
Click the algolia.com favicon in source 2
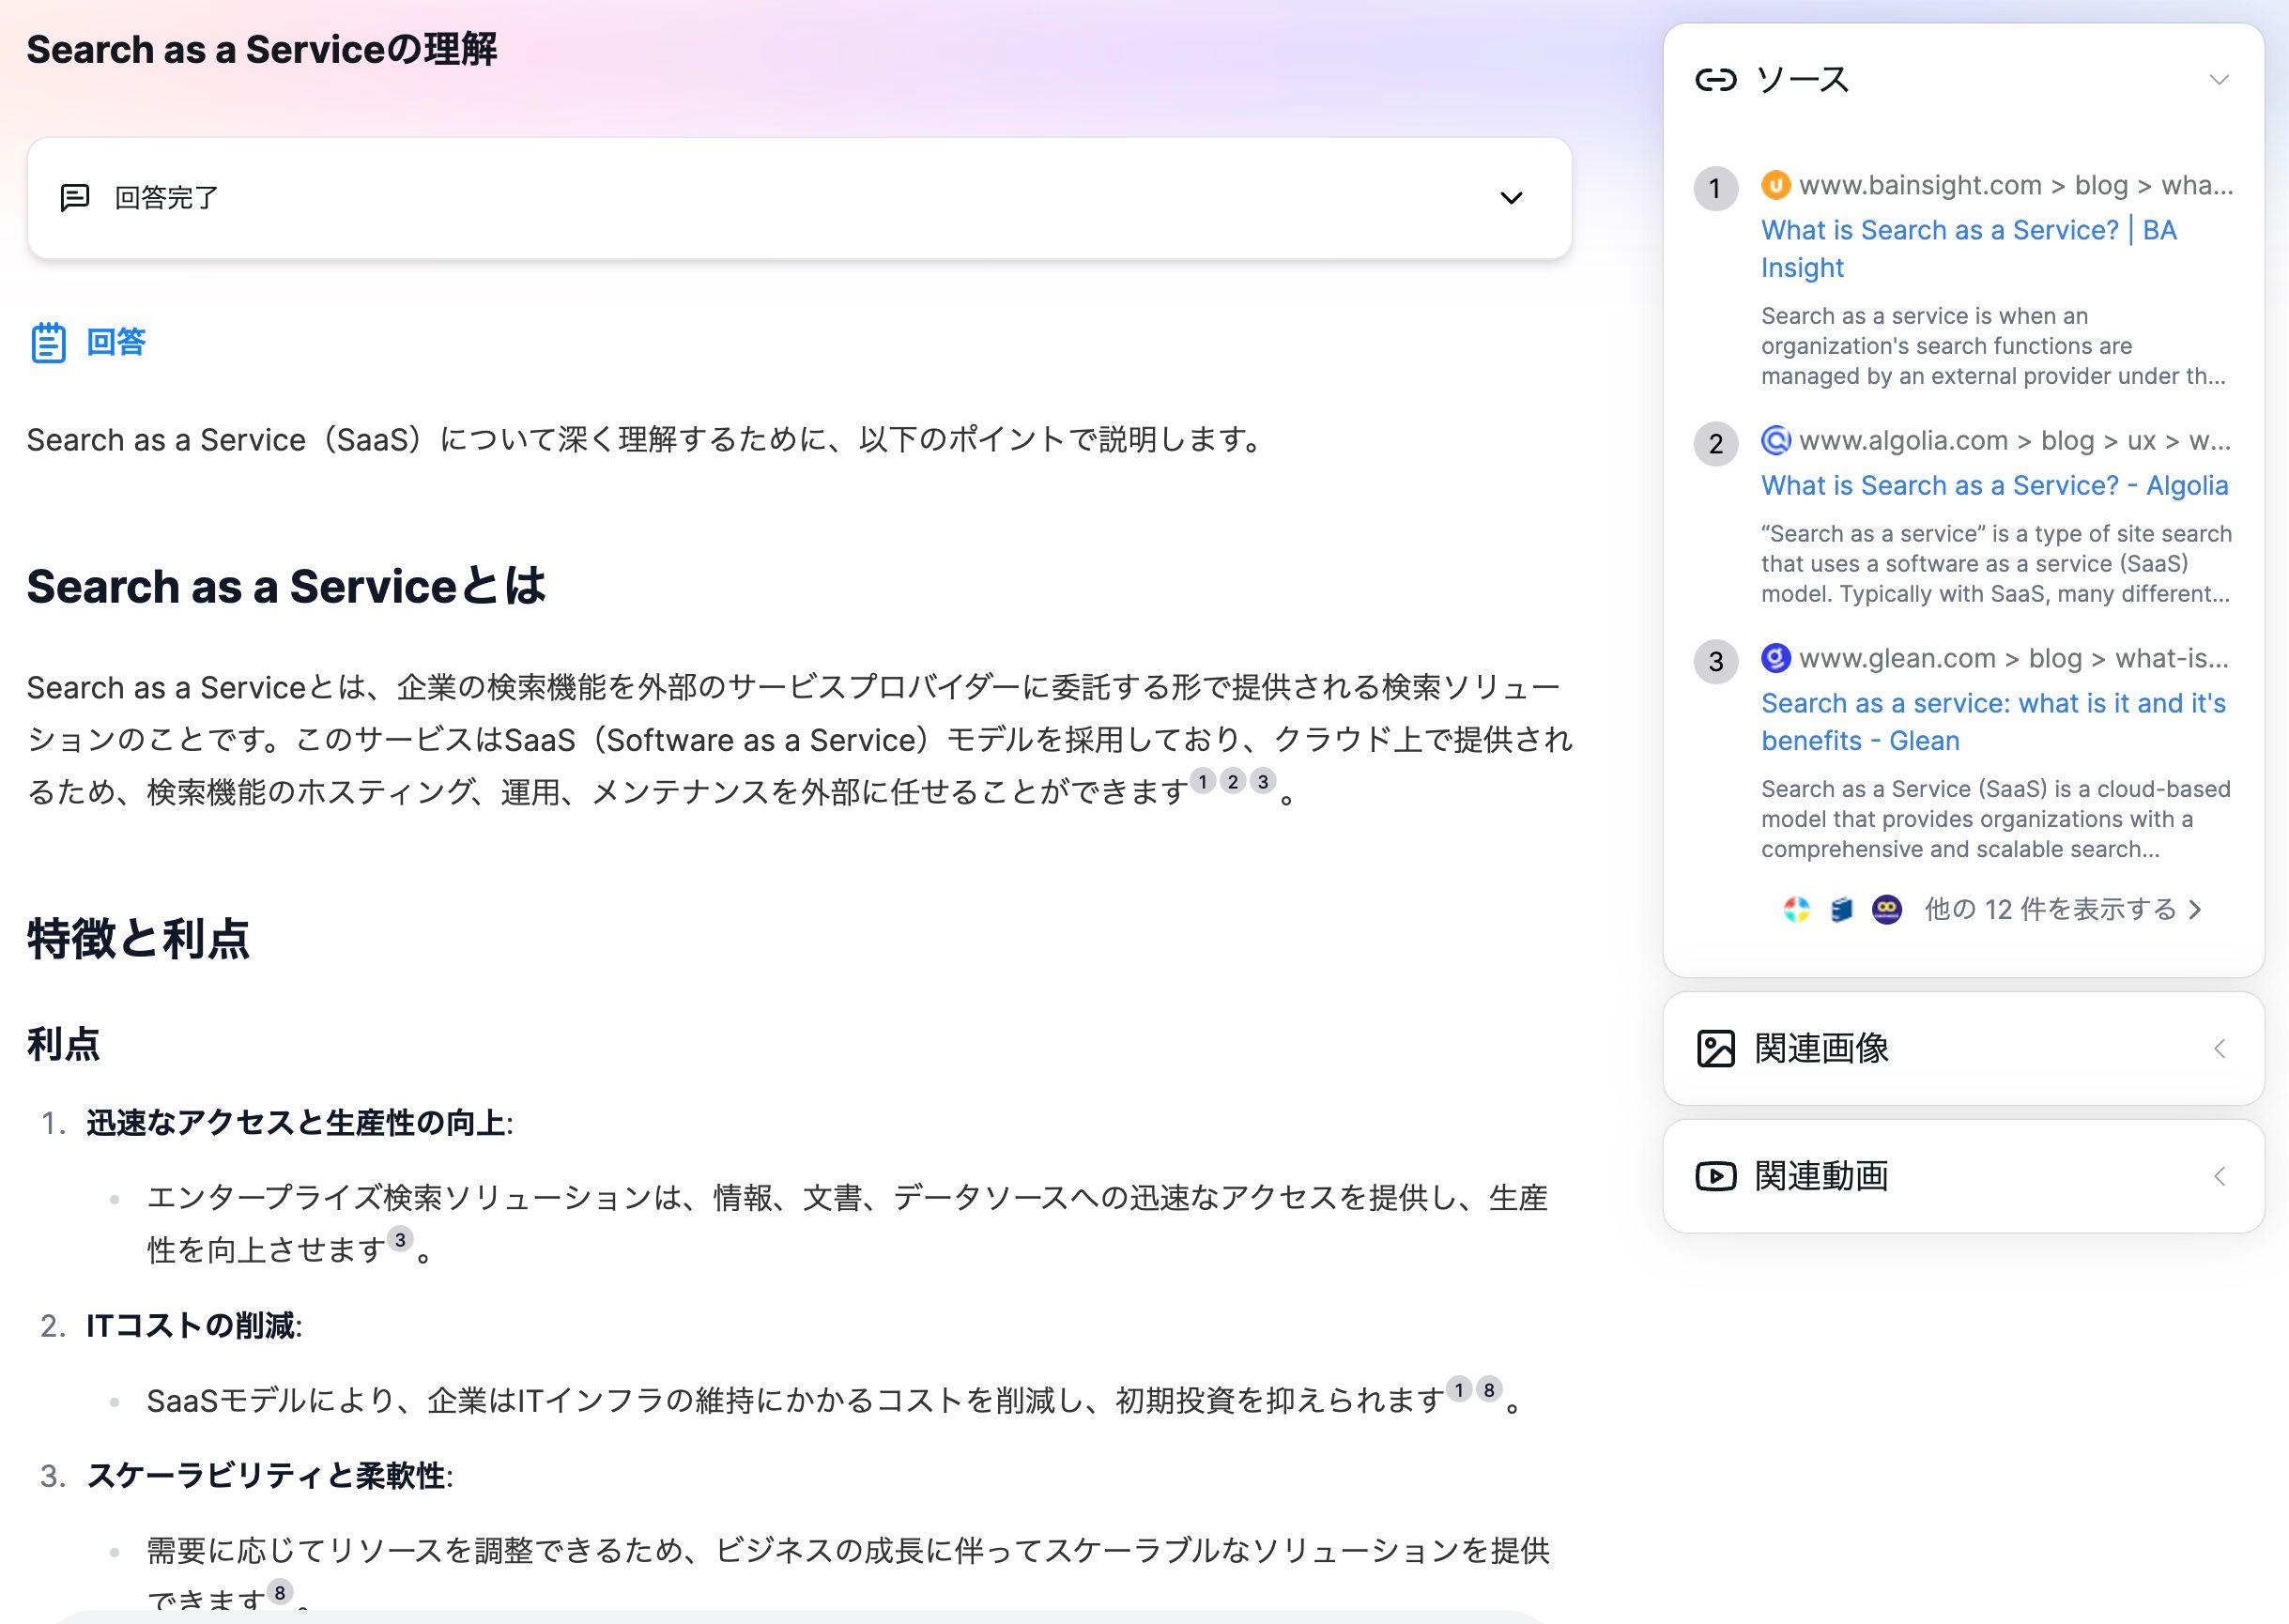(1775, 440)
